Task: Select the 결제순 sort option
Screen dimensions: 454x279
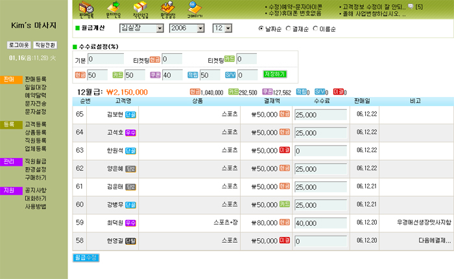Action: pos(289,28)
